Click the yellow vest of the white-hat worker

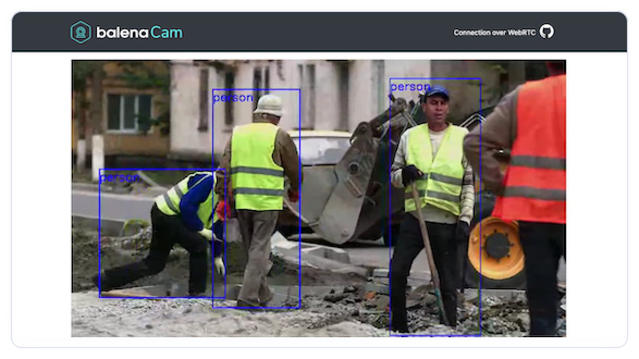256,166
